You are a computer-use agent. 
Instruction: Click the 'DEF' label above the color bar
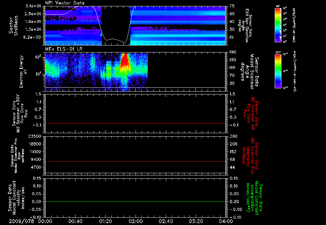[278, 52]
